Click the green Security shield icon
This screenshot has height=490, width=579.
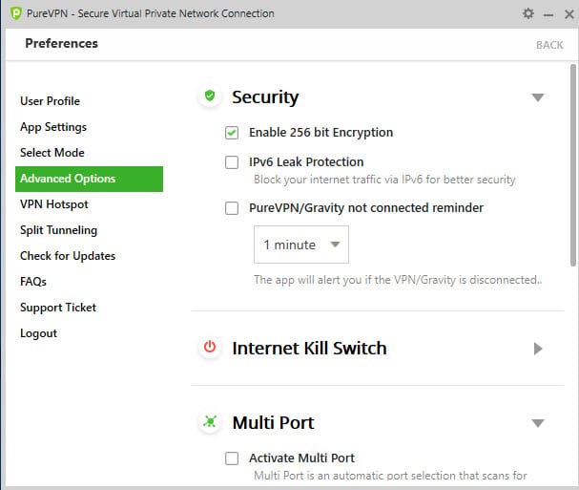point(210,96)
